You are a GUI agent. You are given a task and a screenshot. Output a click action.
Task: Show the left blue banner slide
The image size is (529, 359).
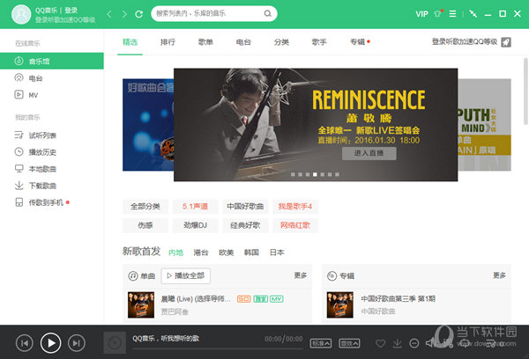click(148, 125)
